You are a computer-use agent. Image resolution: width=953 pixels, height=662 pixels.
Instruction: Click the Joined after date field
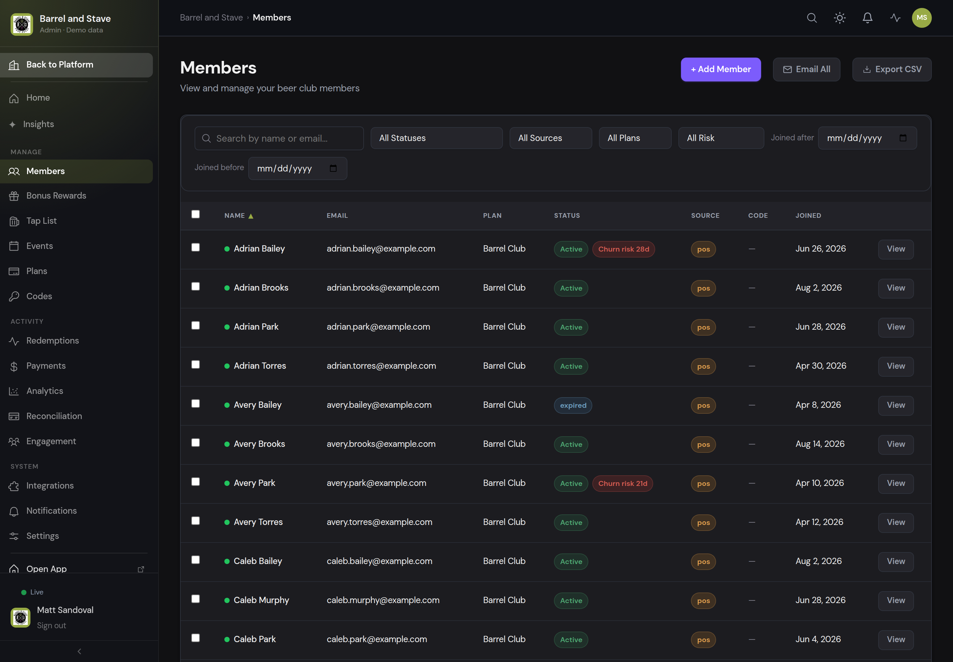coord(867,138)
